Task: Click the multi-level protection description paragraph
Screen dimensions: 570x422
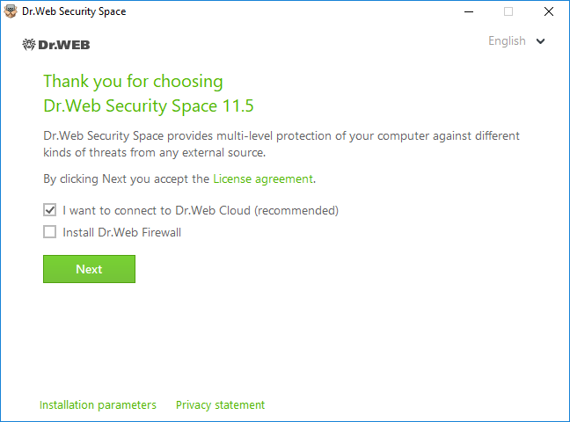Action: [281, 144]
